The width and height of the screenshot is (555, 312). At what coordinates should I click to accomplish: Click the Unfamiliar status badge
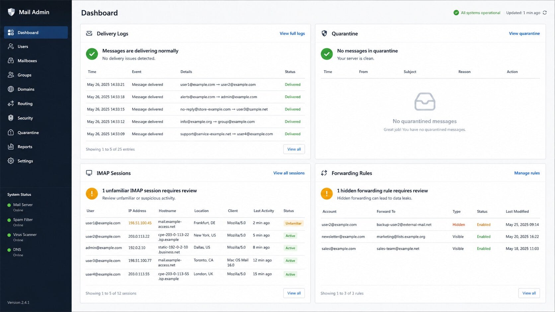coord(293,223)
